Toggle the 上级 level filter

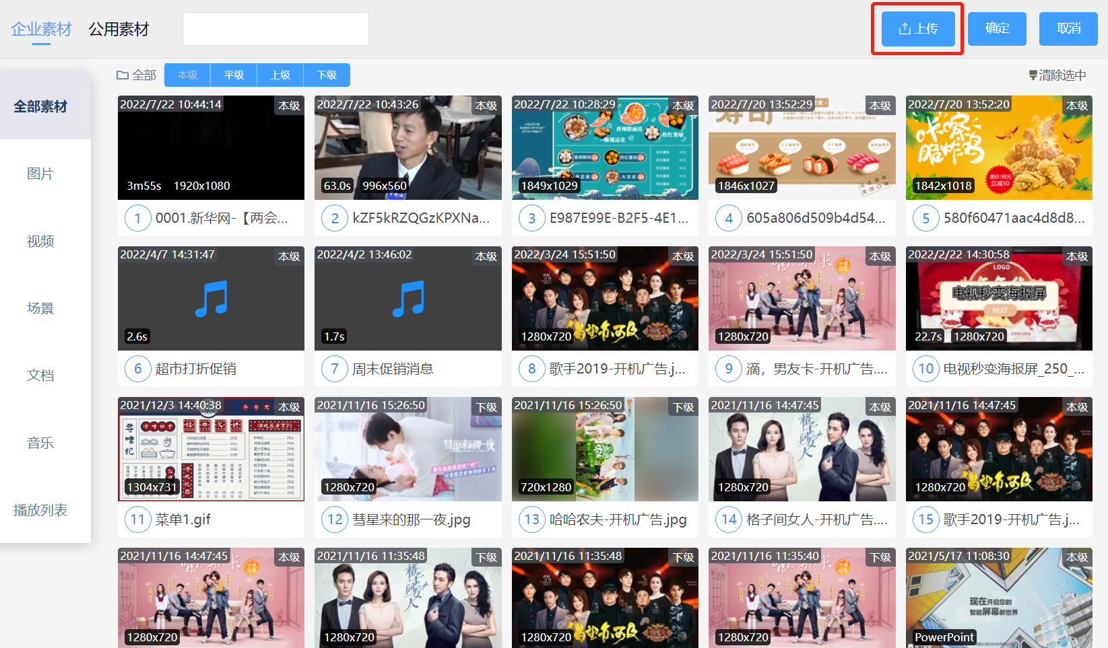280,75
